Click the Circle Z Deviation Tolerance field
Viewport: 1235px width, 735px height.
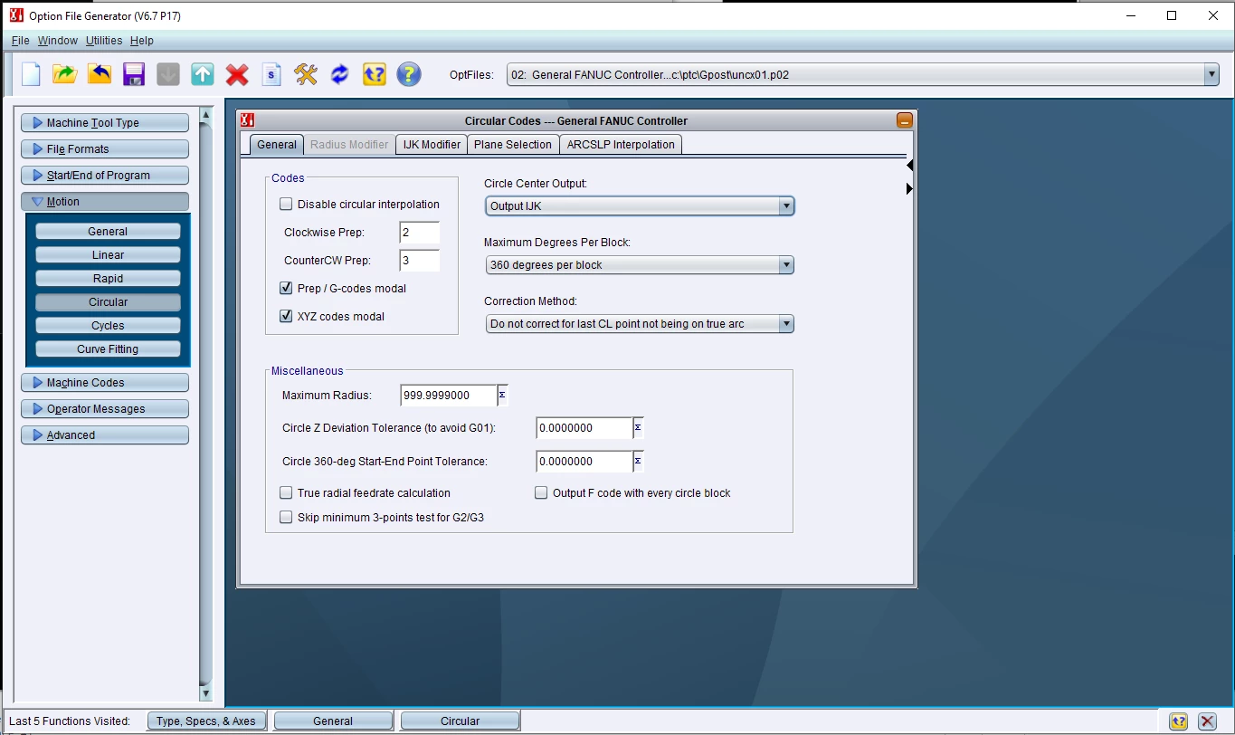click(x=584, y=428)
